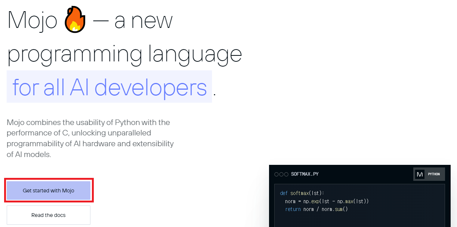The height and width of the screenshot is (227, 457).
Task: Click the three circles window control dots
Action: [x=281, y=174]
